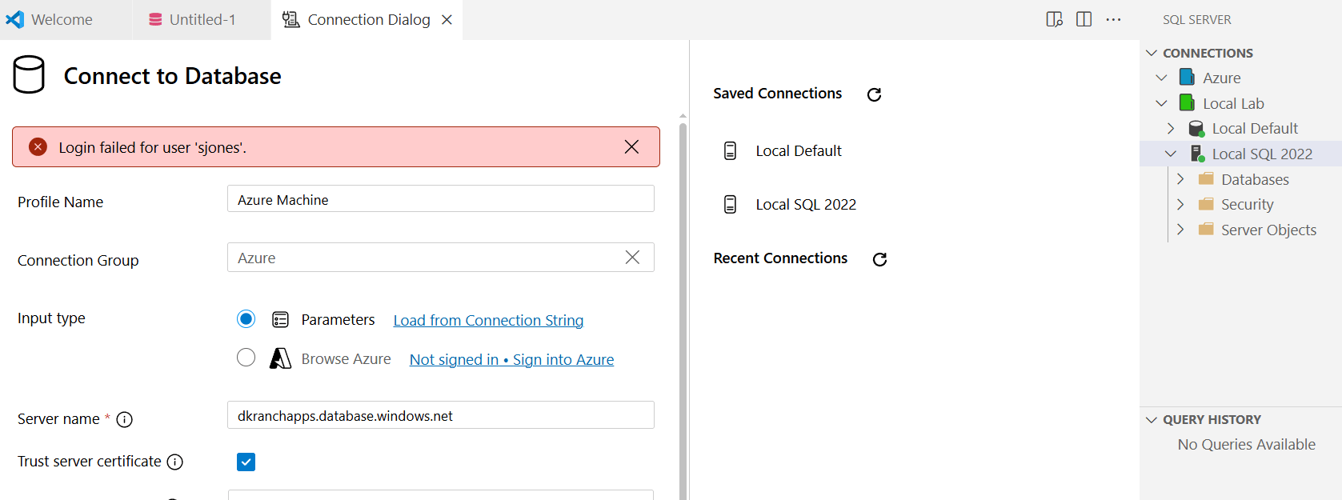The width and height of the screenshot is (1342, 500).
Task: Open the editor More Actions menu
Action: (1113, 19)
